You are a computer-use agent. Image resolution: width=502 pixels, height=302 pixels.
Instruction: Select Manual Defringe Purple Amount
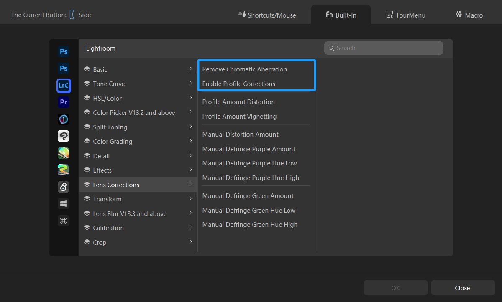[249, 149]
